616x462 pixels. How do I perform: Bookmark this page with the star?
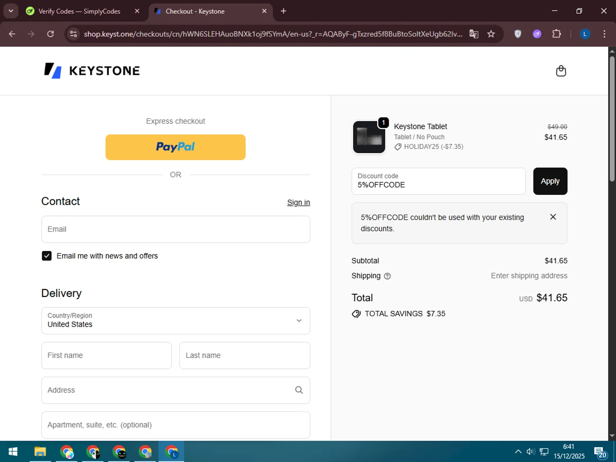[491, 34]
